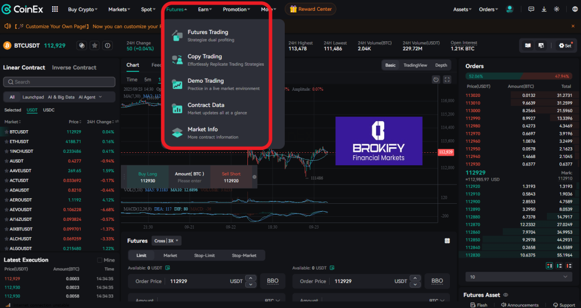Viewport: 581px width, 308px height.
Task: Click the Reward Center button
Action: click(310, 9)
